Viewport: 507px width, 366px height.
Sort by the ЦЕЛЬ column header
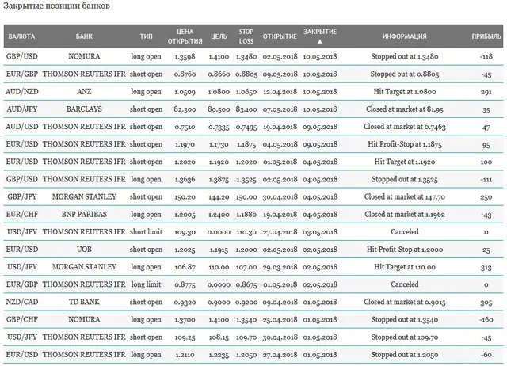[x=219, y=36]
